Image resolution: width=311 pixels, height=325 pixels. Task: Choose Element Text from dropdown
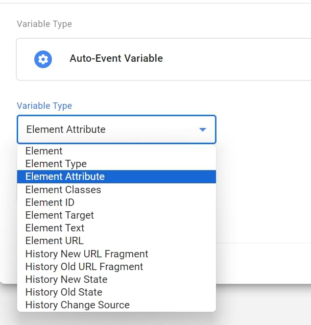tap(55, 227)
